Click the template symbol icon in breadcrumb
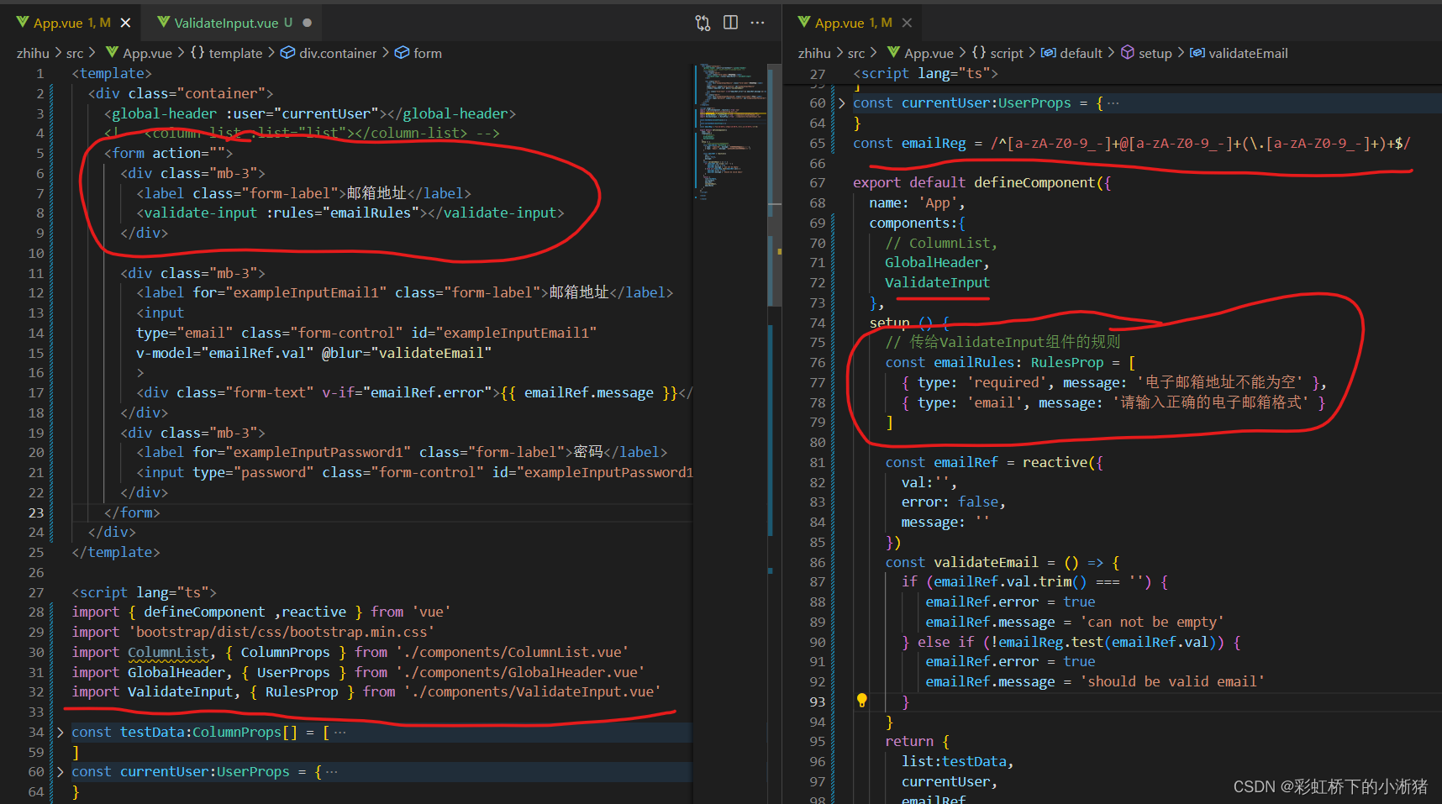 (x=198, y=52)
